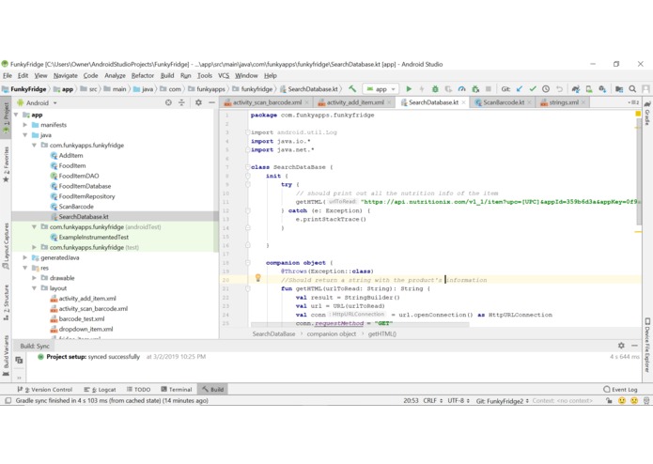The width and height of the screenshot is (653, 464).
Task: Switch to activity_scan_barcode.xml tab
Action: point(267,102)
